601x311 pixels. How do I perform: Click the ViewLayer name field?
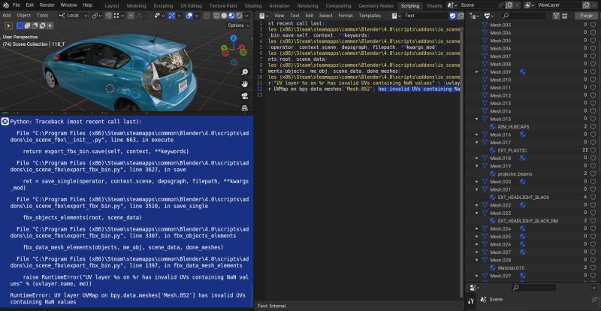point(558,5)
